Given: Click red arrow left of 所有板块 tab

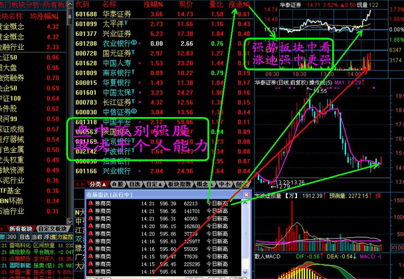Looking at the screenshot, I should [2, 229].
